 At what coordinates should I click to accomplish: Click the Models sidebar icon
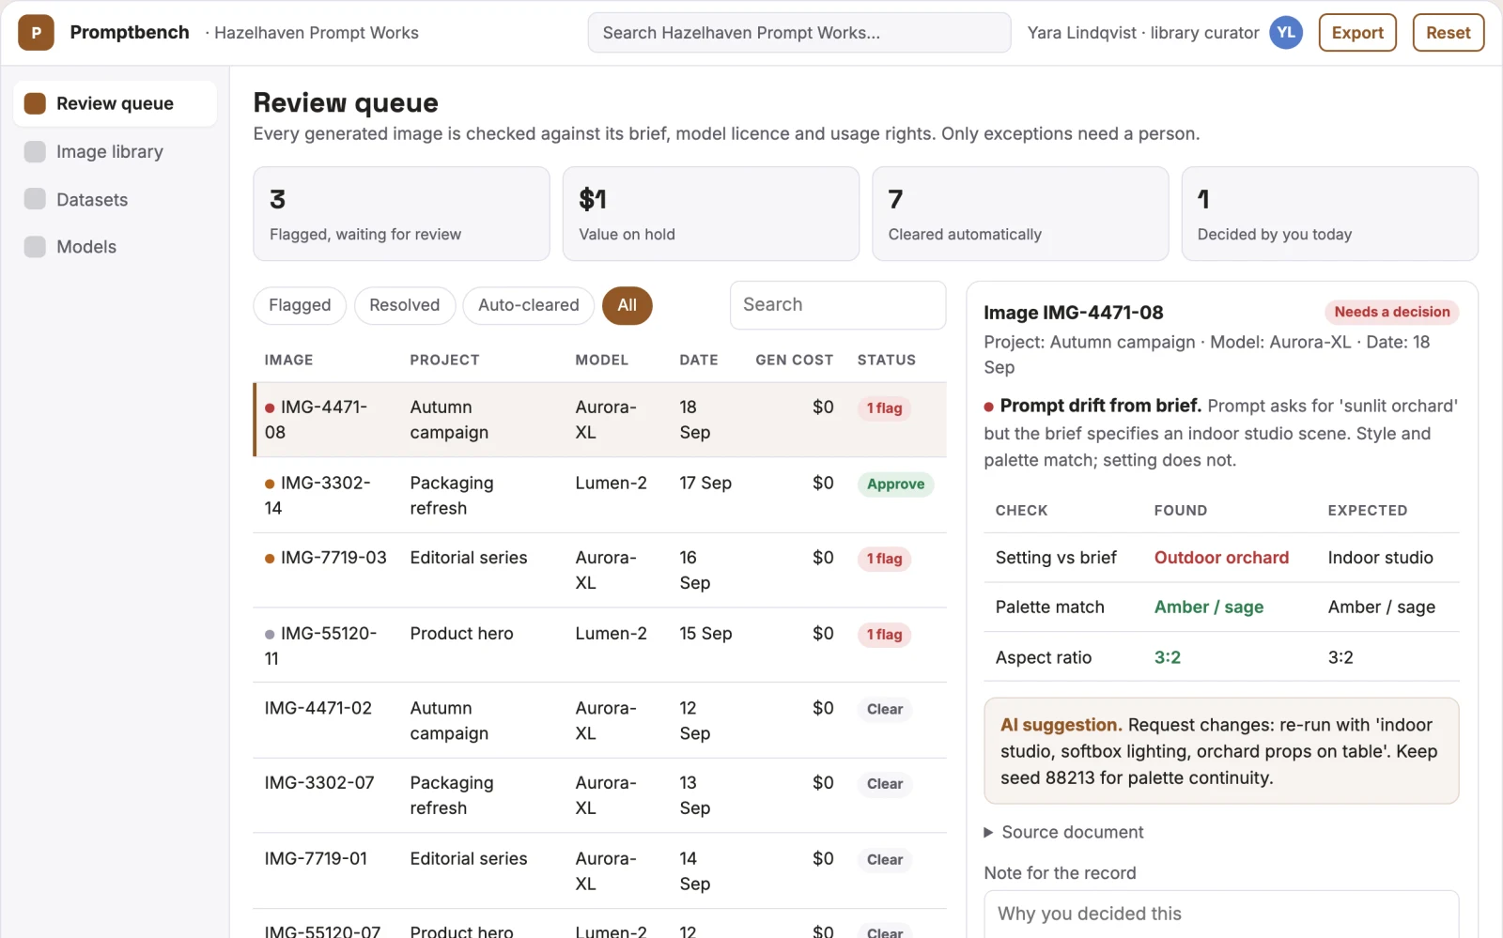click(35, 247)
